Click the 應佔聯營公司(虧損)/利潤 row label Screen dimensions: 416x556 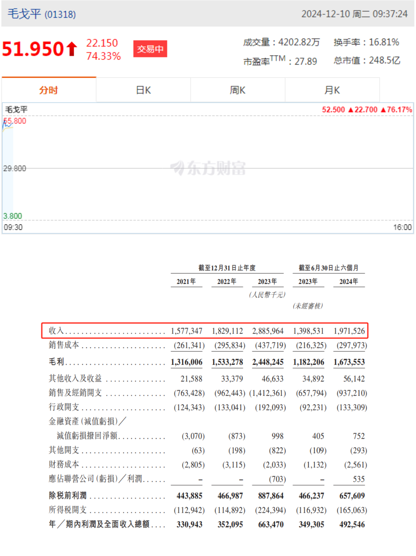coord(95,479)
